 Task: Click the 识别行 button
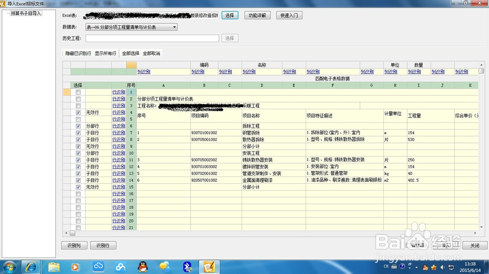click(x=103, y=245)
